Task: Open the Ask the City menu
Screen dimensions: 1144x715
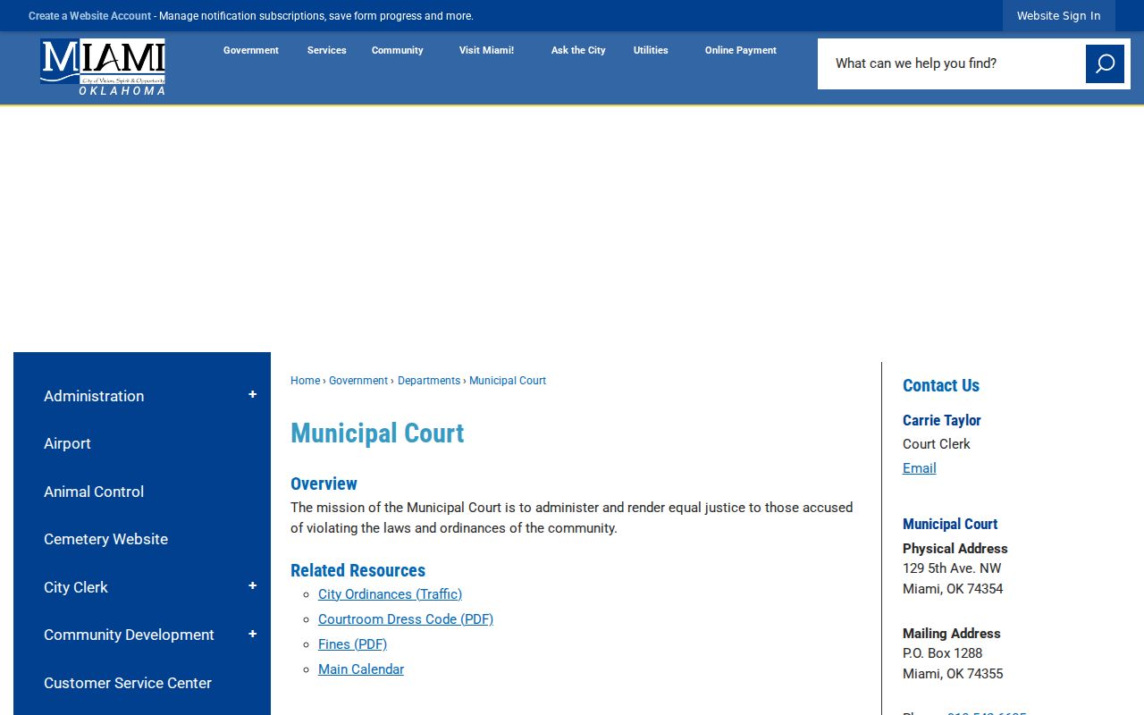Action: pos(578,50)
